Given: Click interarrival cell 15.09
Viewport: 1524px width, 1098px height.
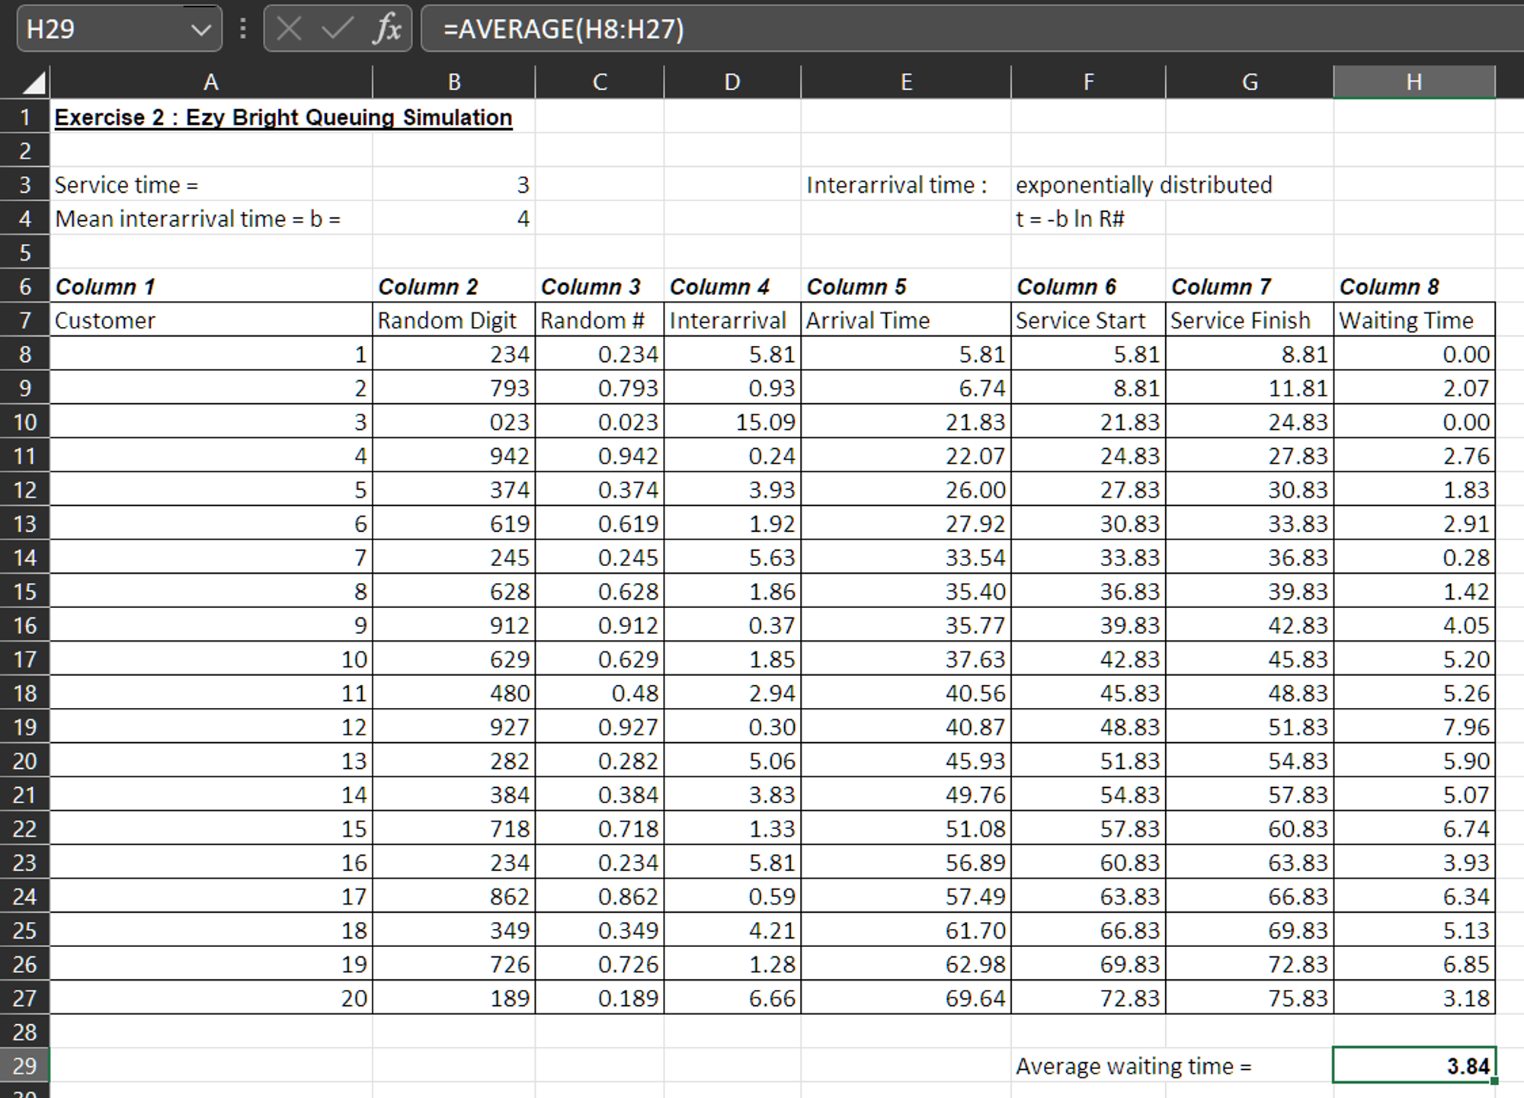Looking at the screenshot, I should (x=732, y=421).
